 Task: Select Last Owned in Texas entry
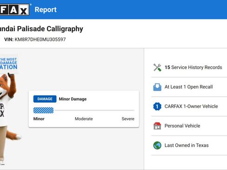[x=187, y=145]
